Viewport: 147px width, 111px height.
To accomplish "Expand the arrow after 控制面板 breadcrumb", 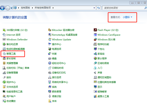I will pyautogui.click(x=32, y=8).
